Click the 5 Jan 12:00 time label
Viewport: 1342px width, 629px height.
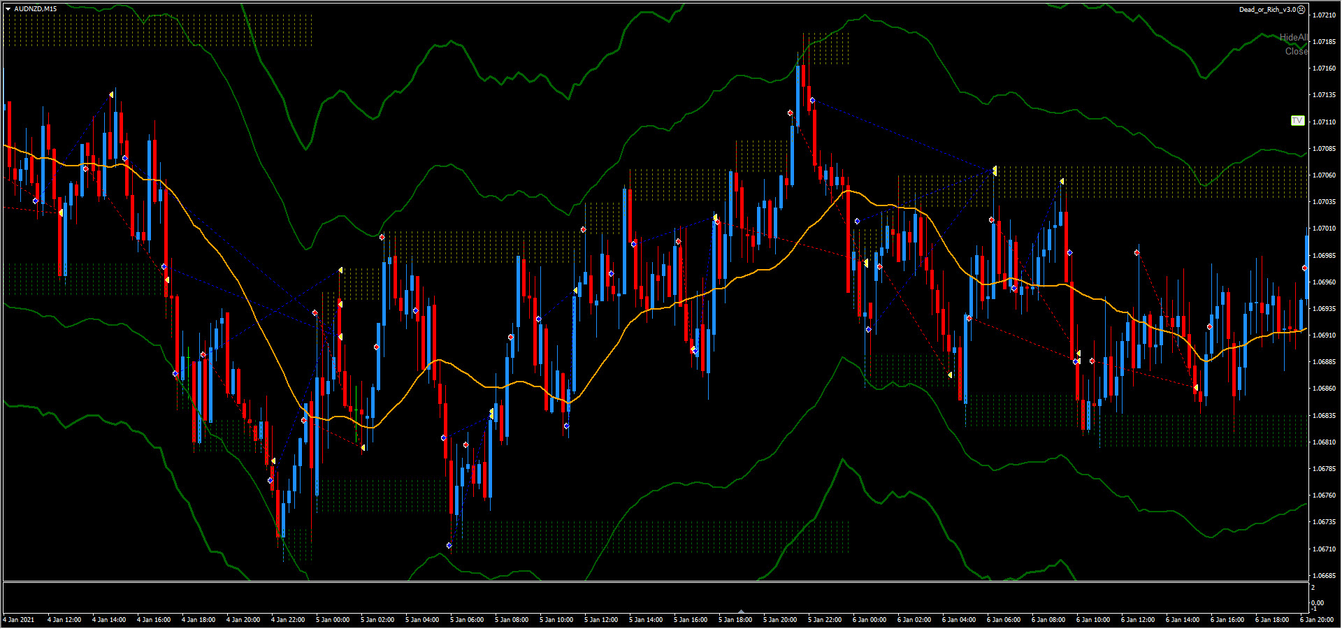point(601,620)
